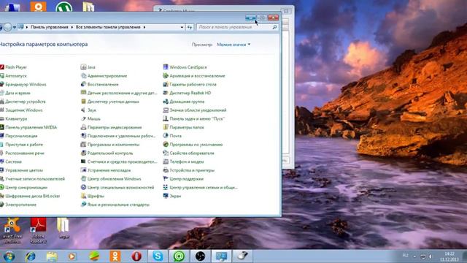This screenshot has height=263, width=467.
Task: Open the Мышь mouse settings
Action: (x=90, y=119)
